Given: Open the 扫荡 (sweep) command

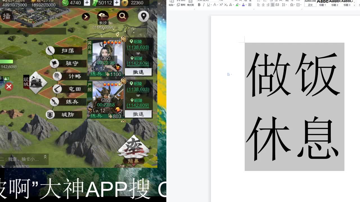Looking at the screenshot, I should [64, 51].
